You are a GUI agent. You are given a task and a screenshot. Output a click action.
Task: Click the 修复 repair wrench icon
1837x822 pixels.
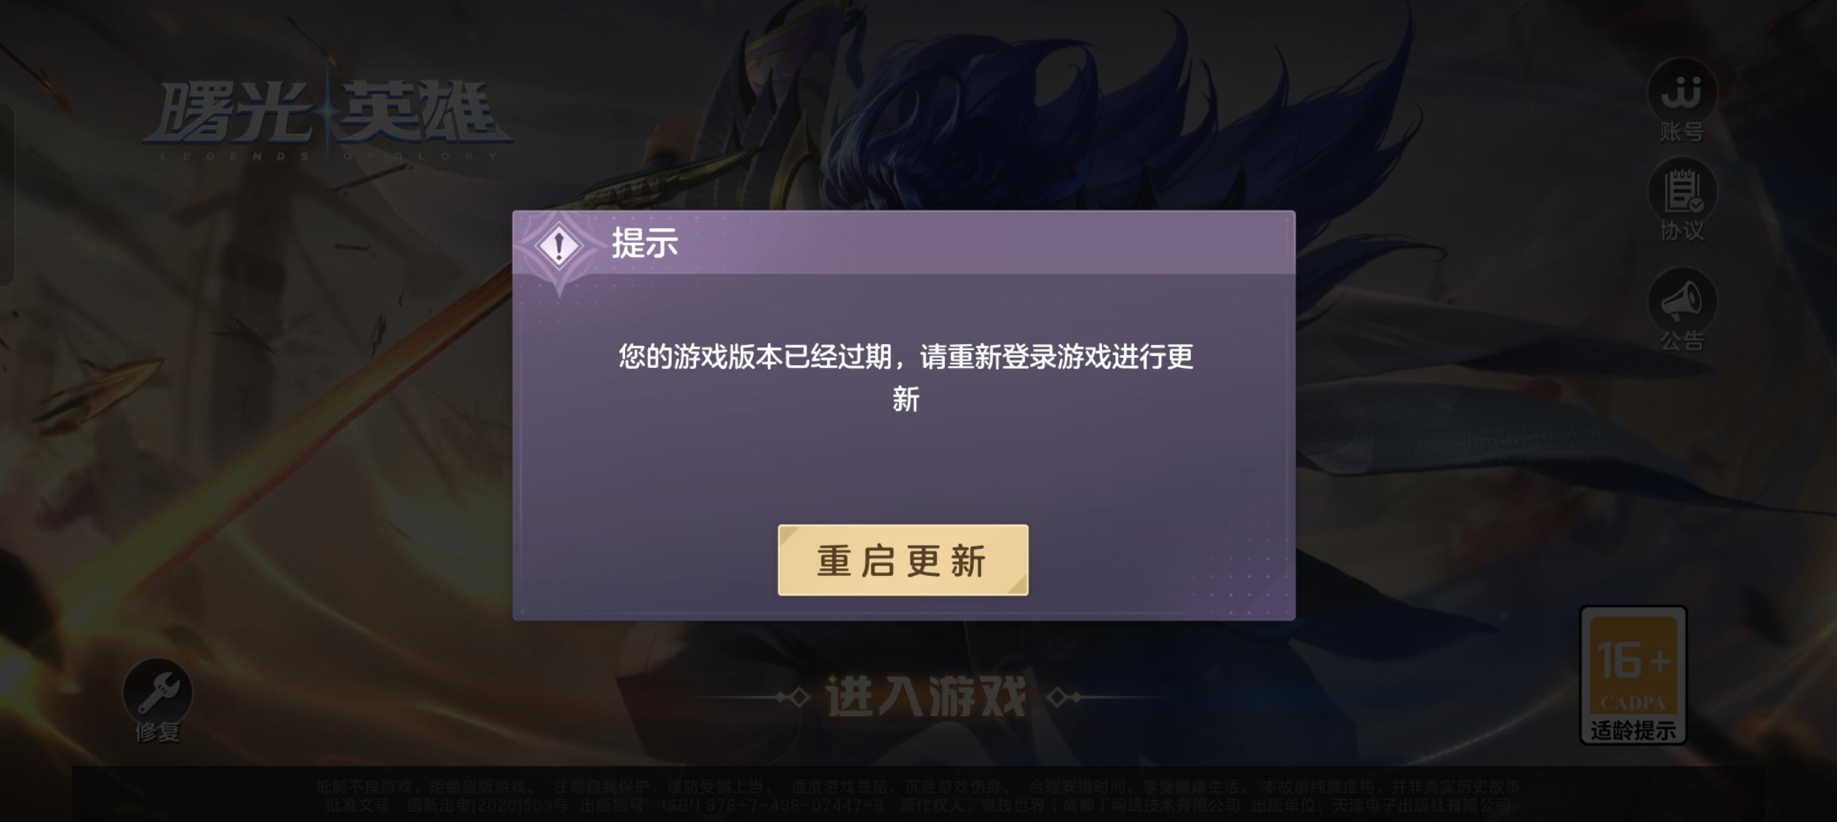(158, 692)
